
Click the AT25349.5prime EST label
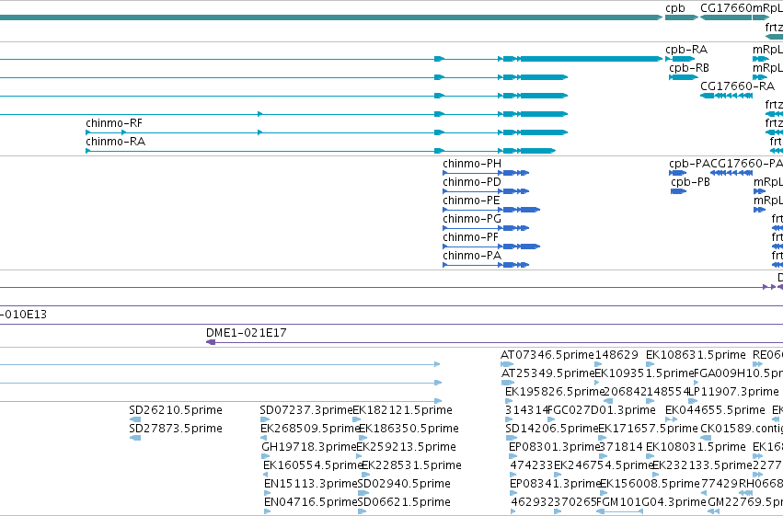coord(547,373)
